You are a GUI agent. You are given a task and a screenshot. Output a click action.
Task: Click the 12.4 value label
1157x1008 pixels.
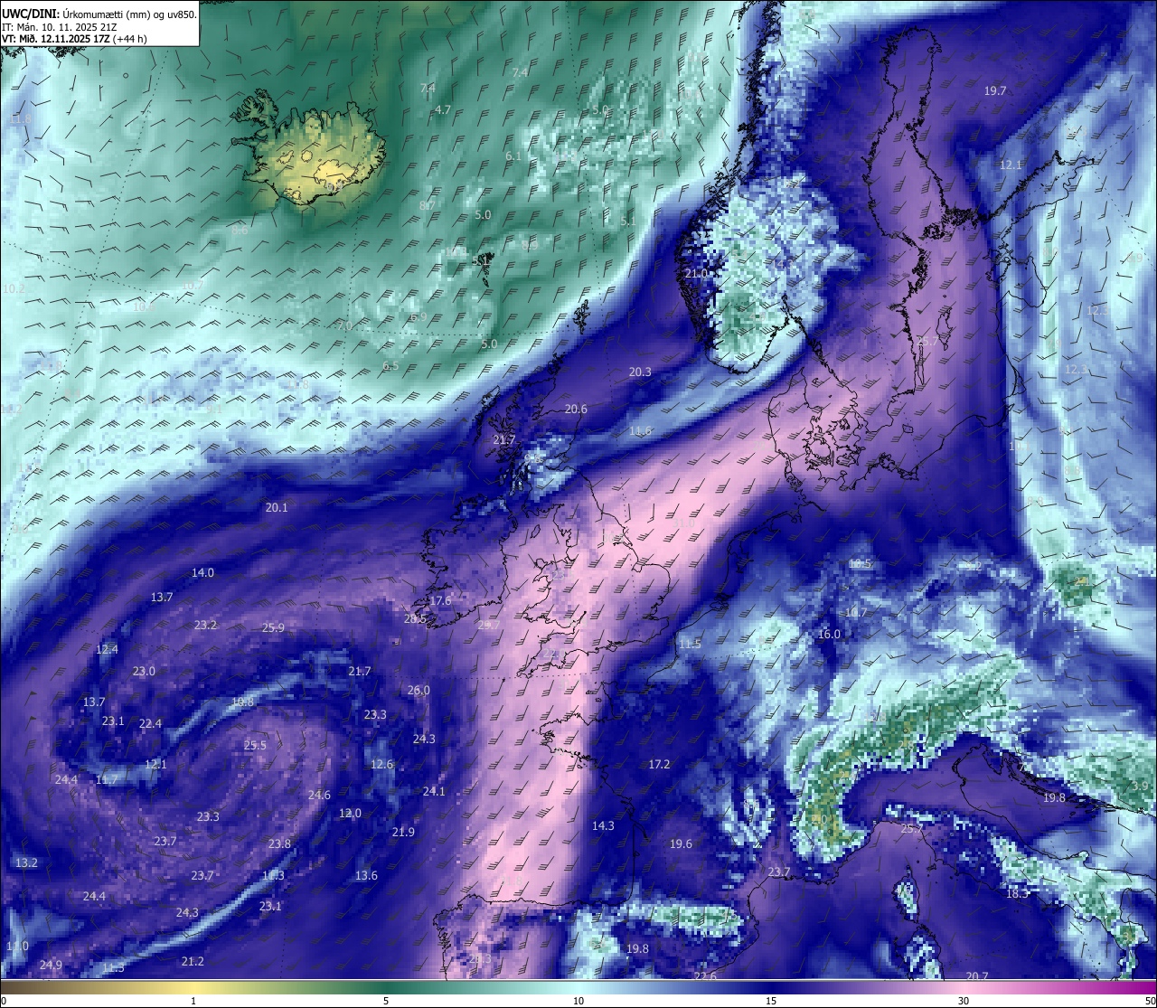click(x=107, y=649)
